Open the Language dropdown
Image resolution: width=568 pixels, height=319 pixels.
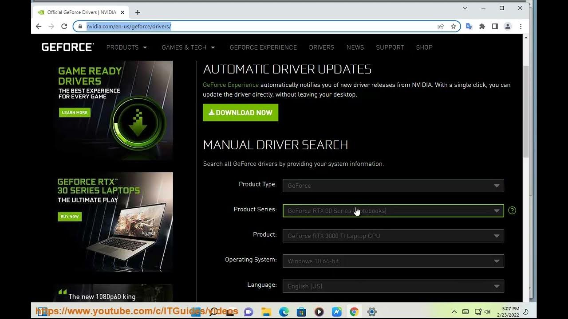(x=393, y=286)
